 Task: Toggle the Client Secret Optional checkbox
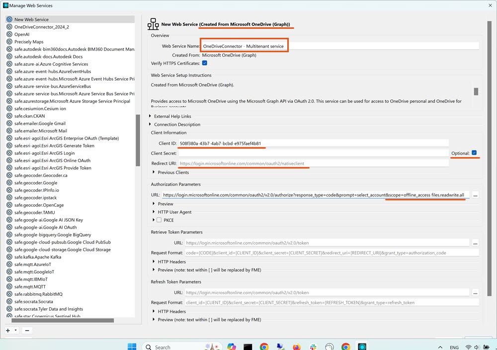tap(474, 153)
